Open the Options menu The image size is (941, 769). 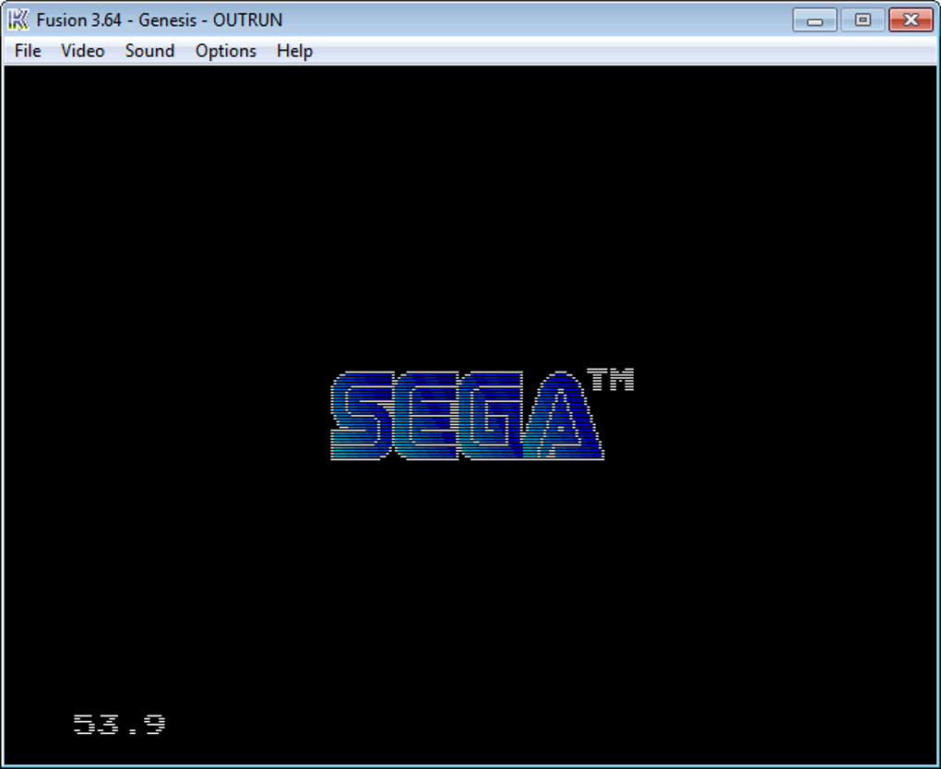pyautogui.click(x=226, y=51)
